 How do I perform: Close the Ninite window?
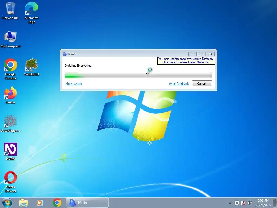(x=210, y=54)
